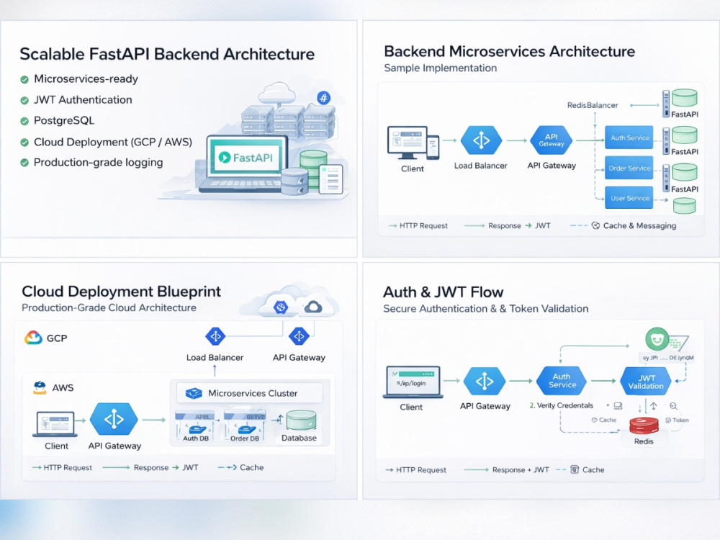Click the Production-Grade Cloud Architecture subtitle
720x540 pixels.
point(109,307)
